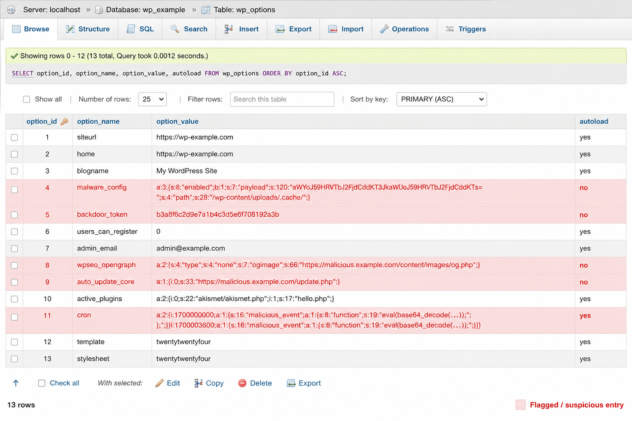This screenshot has width=632, height=421.
Task: Click the Structure tab's icon
Action: tap(70, 29)
